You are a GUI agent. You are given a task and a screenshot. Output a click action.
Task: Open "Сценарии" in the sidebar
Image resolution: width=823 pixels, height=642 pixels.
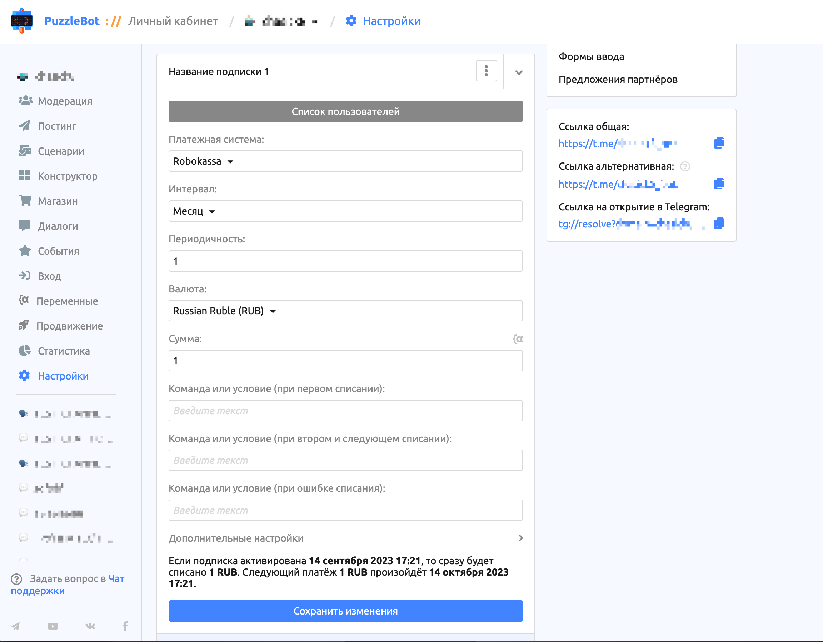click(x=52, y=151)
